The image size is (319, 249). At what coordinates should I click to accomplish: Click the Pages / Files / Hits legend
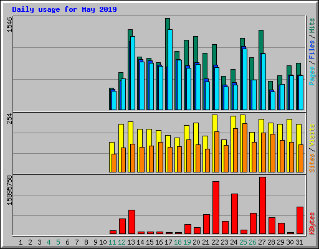point(312,52)
